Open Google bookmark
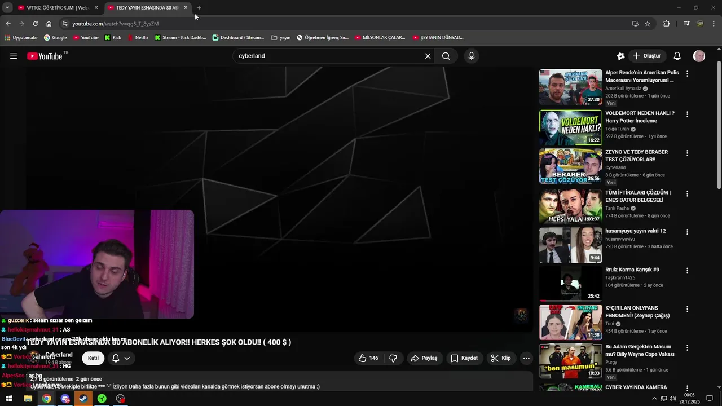The height and width of the screenshot is (406, 722). [55, 38]
